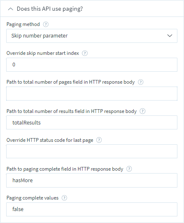The image size is (184, 223).
Task: Click the Paging complete values field containing false
Action: (92, 209)
